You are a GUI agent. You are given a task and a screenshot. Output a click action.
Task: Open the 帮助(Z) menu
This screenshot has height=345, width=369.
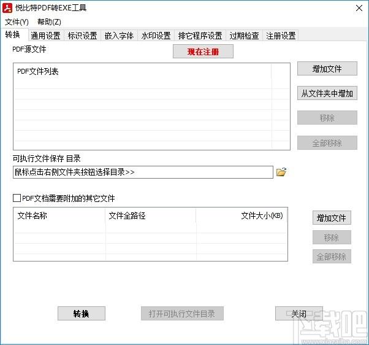49,22
